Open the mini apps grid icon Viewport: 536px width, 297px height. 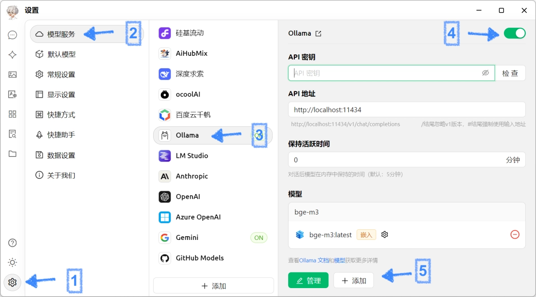tap(13, 114)
